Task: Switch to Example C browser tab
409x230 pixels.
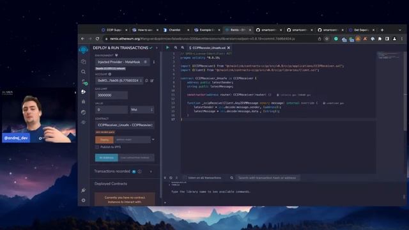Action: [207, 30]
